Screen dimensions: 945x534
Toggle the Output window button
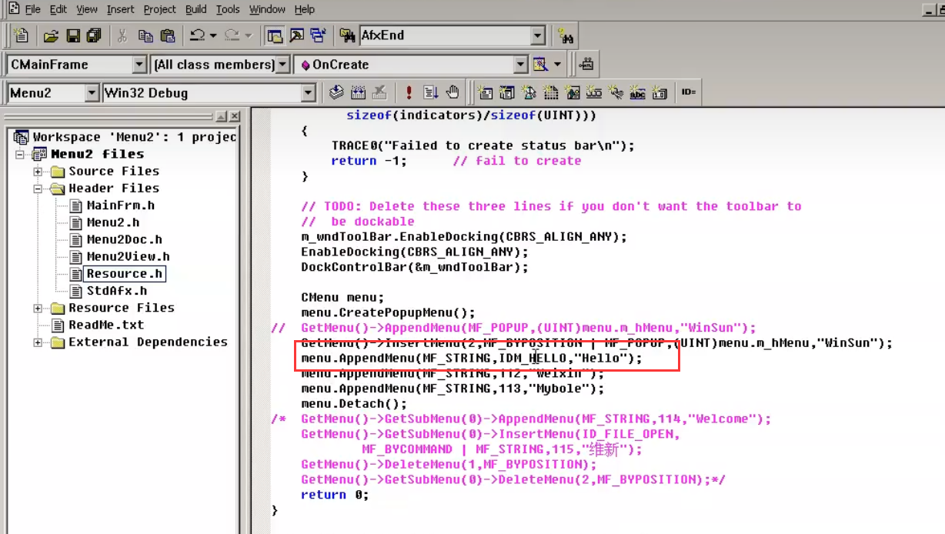click(296, 35)
